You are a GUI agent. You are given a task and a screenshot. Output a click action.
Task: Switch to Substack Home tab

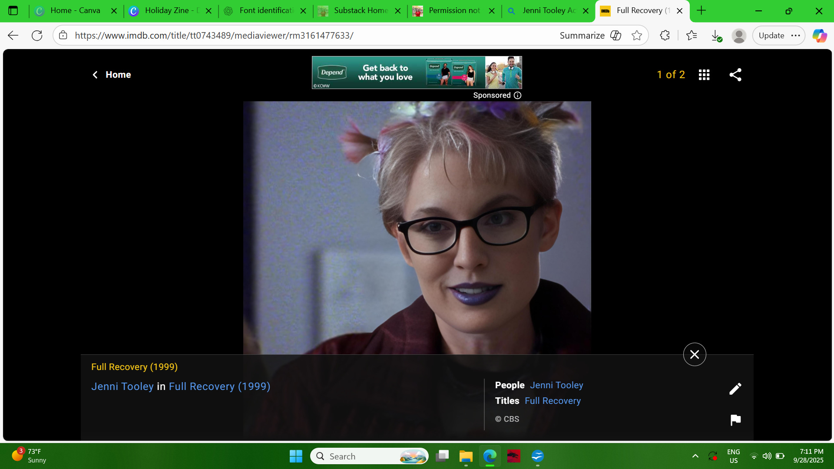point(361,10)
